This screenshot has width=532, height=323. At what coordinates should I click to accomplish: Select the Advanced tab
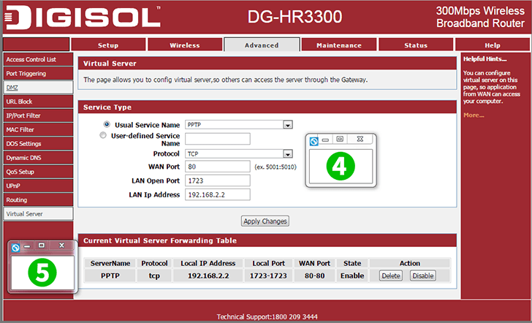point(262,45)
